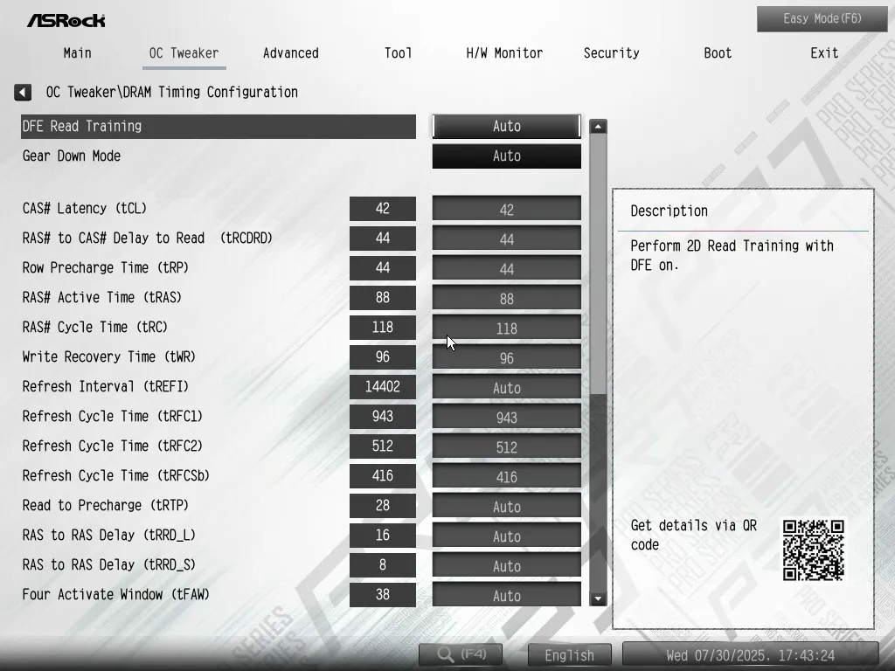
Task: Click the Description panel heading
Action: [669, 211]
